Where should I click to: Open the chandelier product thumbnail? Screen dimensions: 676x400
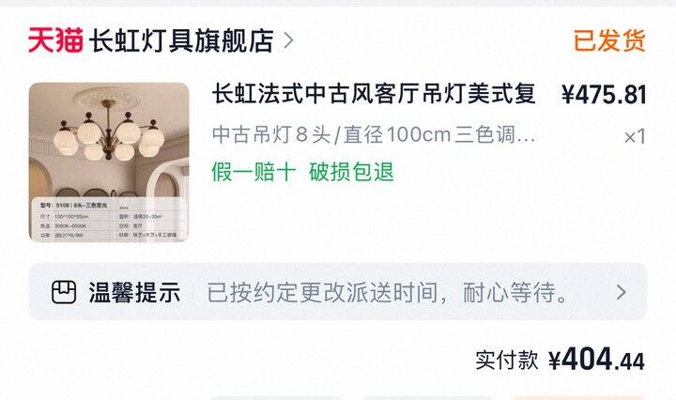click(109, 162)
